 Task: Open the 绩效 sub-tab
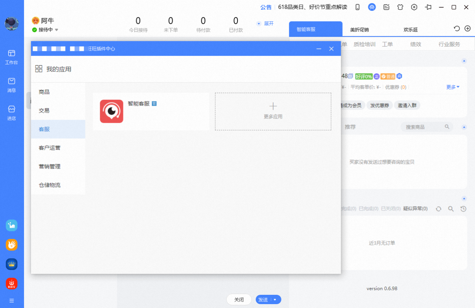click(416, 44)
